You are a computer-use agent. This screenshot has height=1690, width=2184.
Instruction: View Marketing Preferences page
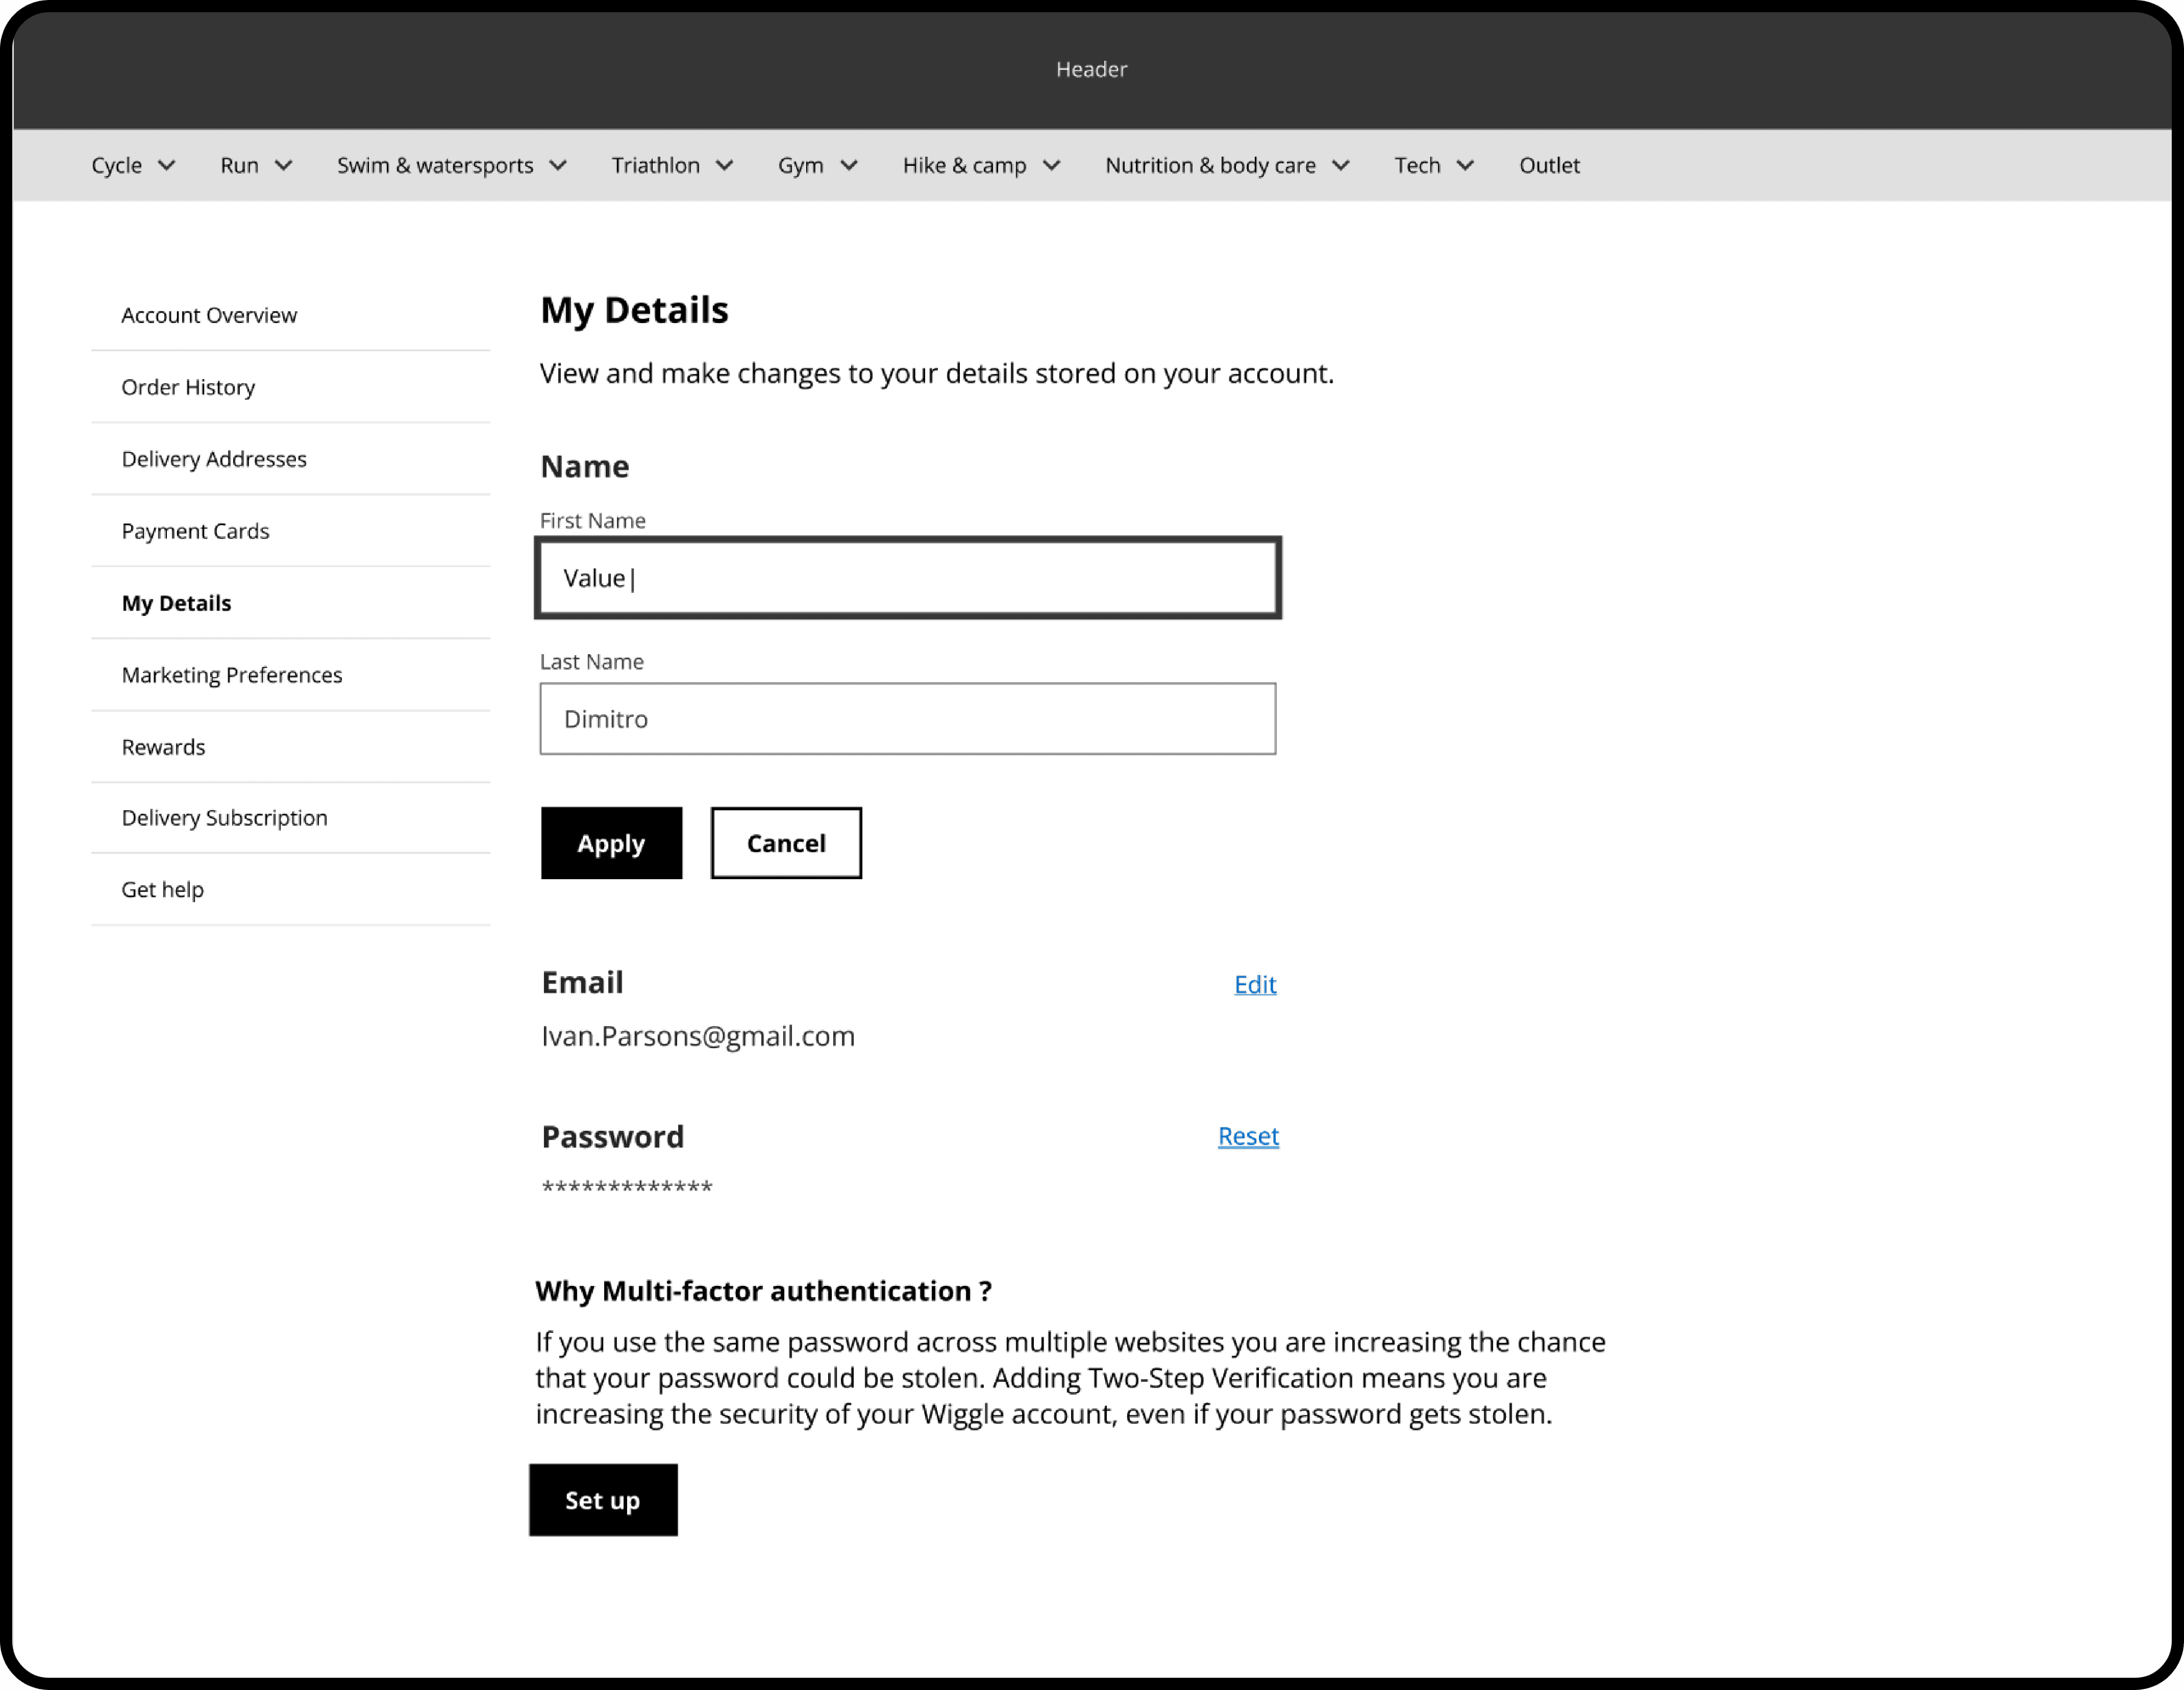tap(232, 676)
